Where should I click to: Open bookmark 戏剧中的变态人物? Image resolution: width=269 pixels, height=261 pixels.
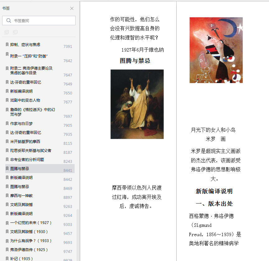tap(25, 100)
